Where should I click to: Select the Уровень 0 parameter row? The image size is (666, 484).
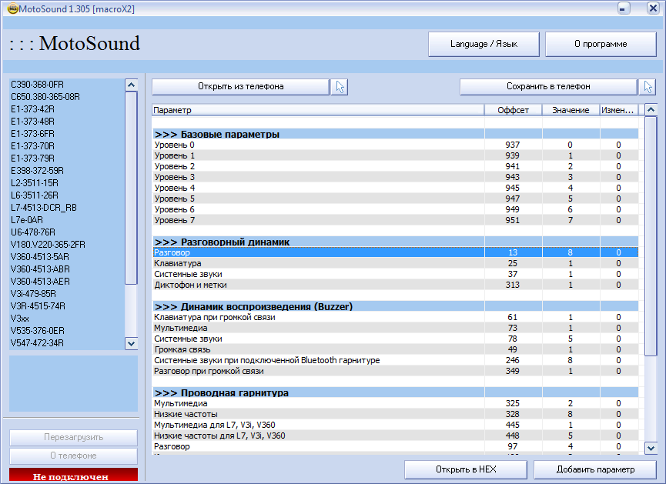tap(395, 145)
